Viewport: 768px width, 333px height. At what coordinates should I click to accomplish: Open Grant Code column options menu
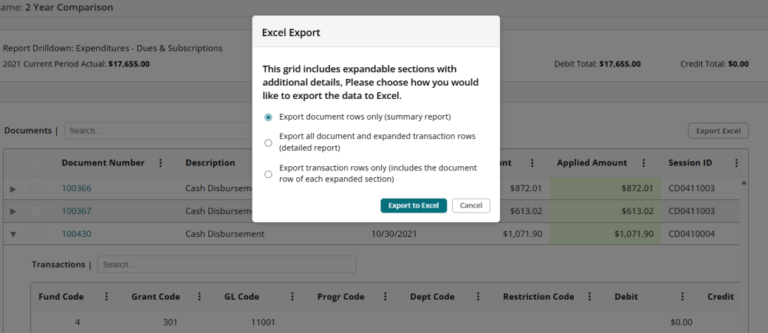click(x=199, y=297)
